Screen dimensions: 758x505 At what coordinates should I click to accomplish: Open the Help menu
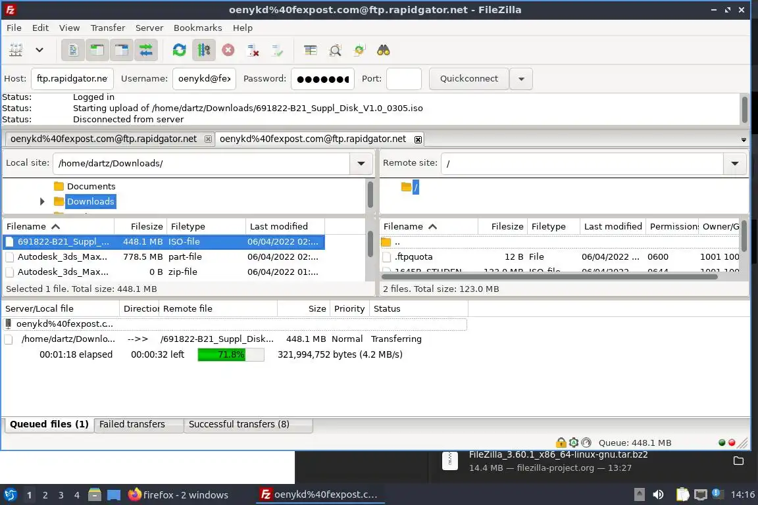(x=243, y=28)
